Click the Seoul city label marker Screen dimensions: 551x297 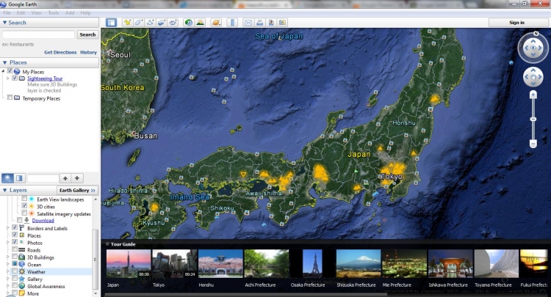coord(120,55)
